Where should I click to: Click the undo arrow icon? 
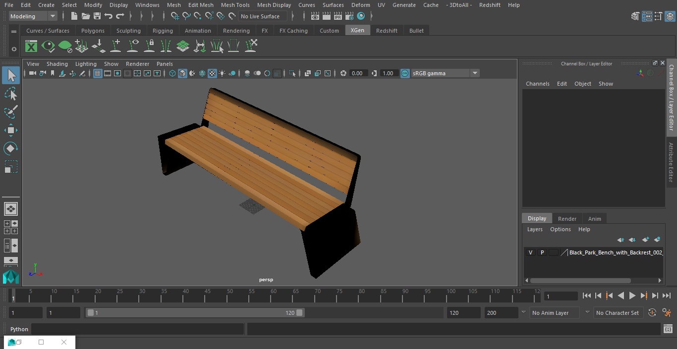coord(109,16)
